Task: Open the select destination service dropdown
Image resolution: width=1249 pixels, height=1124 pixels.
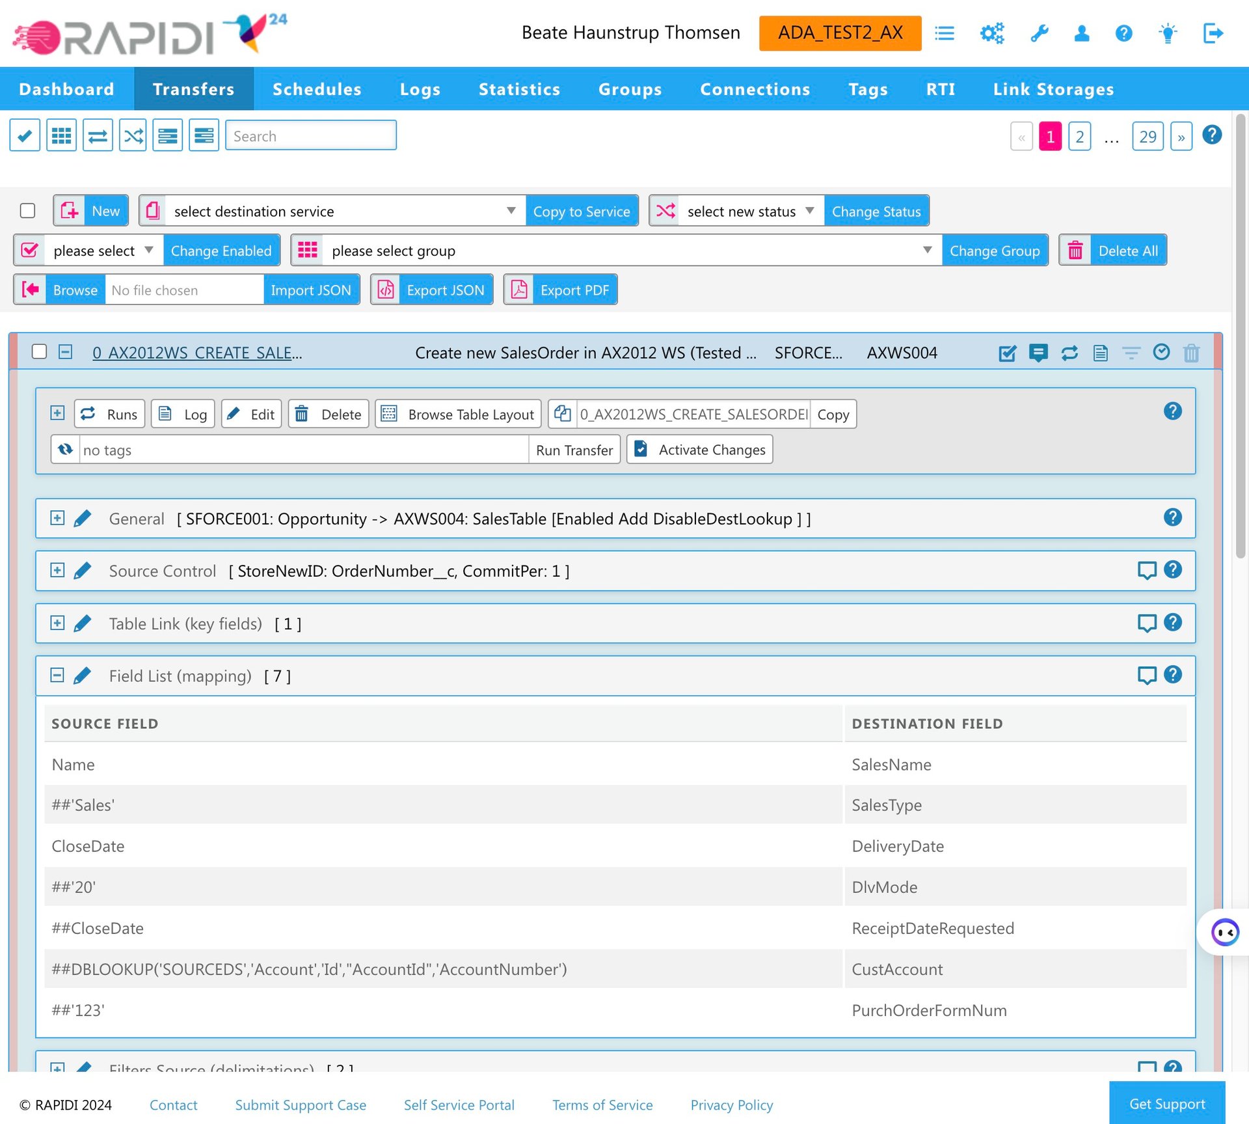Action: click(x=345, y=211)
